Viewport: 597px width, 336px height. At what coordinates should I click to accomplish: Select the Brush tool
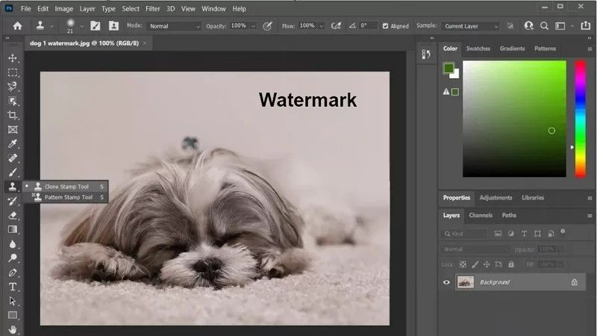tap(13, 172)
